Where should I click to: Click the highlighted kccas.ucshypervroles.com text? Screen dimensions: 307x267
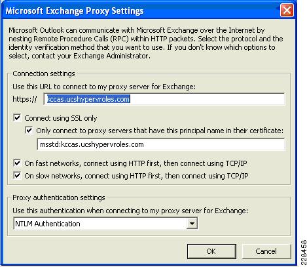tap(88, 99)
